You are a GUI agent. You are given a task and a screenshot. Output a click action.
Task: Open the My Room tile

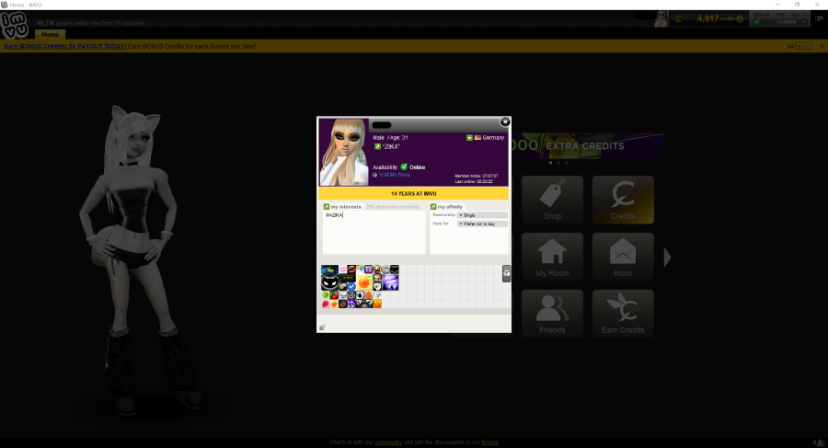(552, 257)
